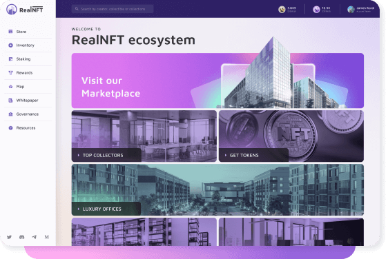Viewport: 388px width, 259px height.
Task: Click the LUXURY OFFICES button
Action: point(106,209)
